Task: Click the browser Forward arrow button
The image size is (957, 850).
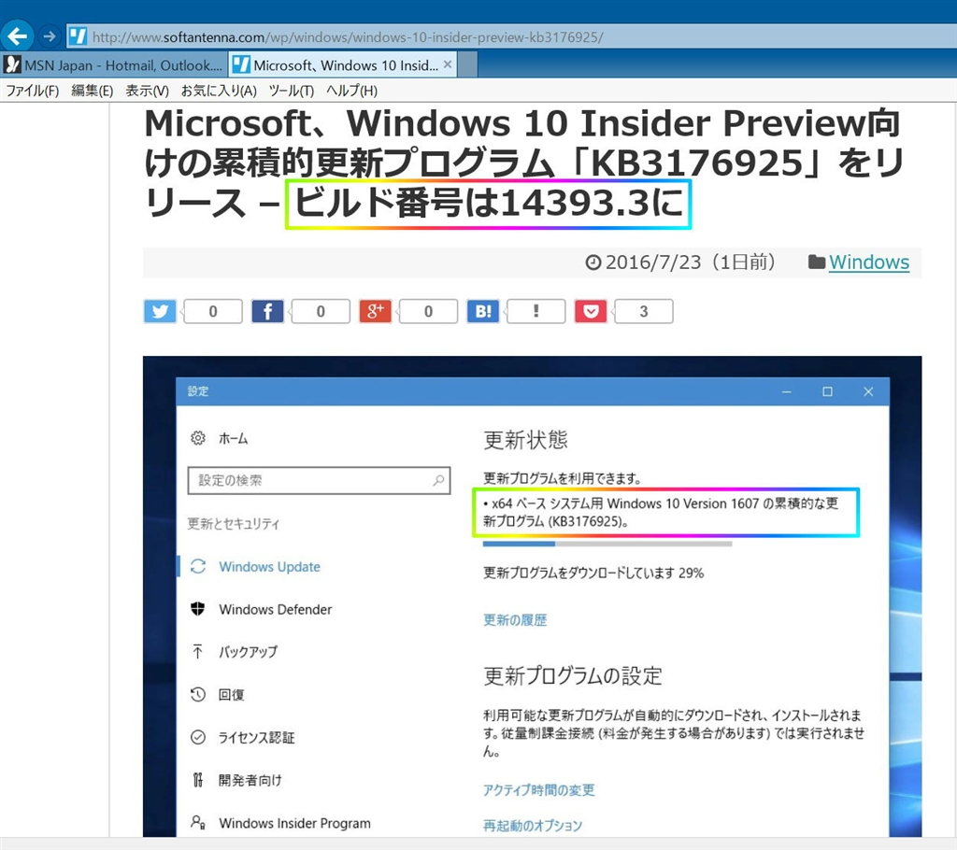Action: (50, 36)
